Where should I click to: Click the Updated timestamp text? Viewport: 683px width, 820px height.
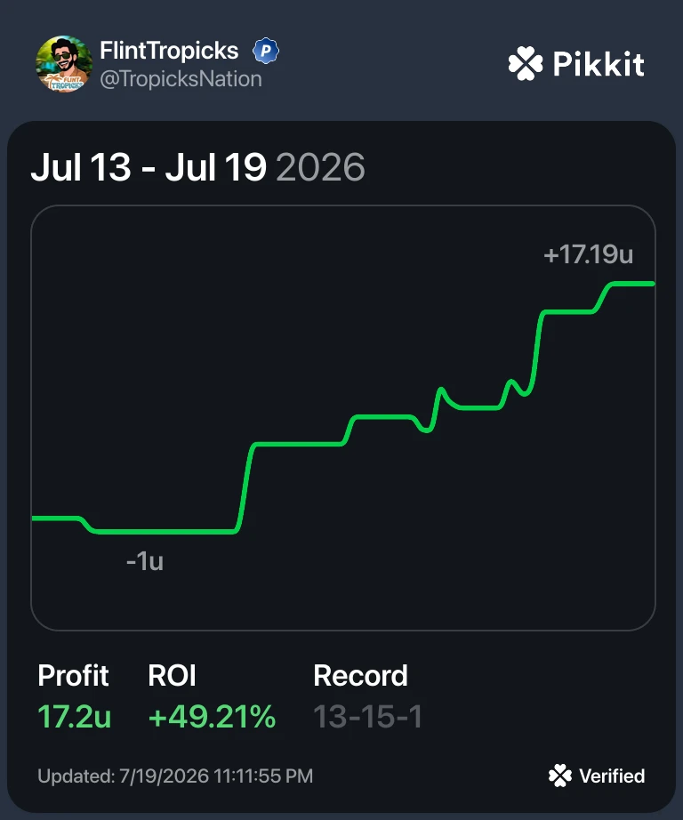pos(175,776)
